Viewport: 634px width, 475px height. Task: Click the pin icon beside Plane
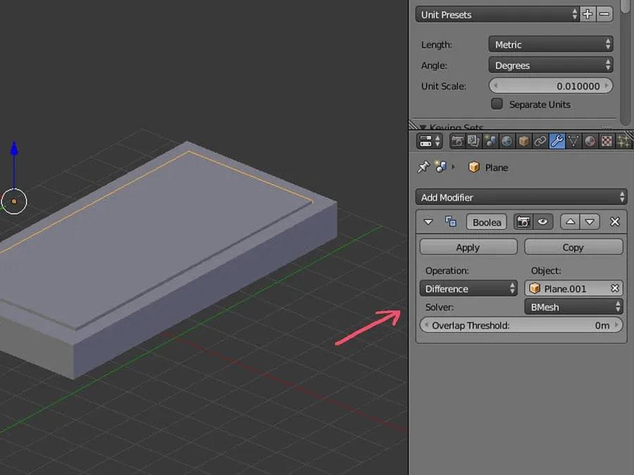pos(423,167)
